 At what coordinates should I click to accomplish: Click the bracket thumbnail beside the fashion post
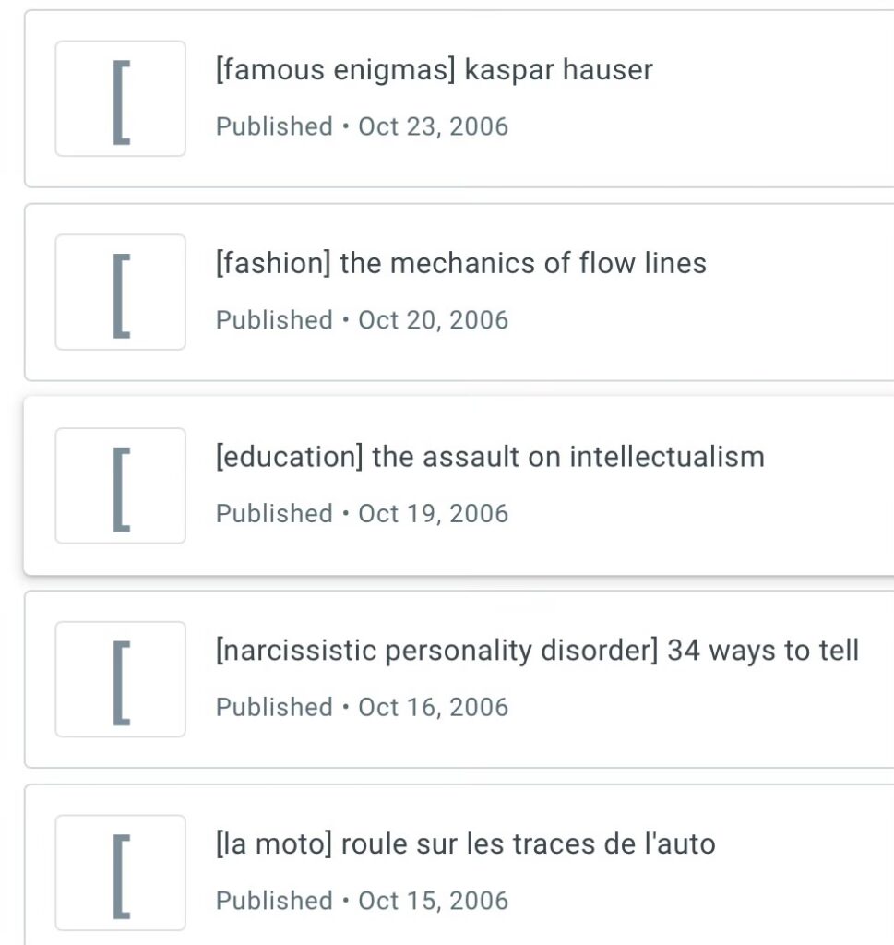coord(120,293)
